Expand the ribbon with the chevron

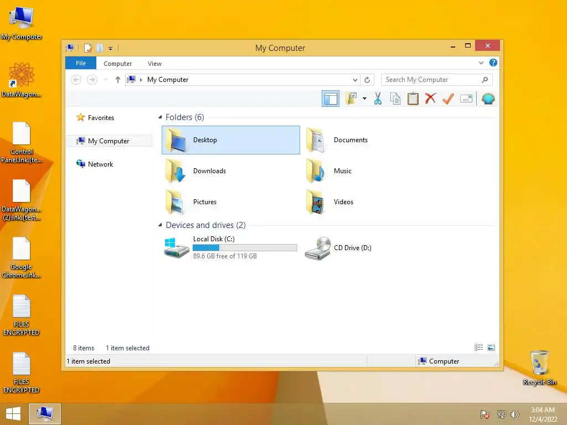tap(481, 63)
